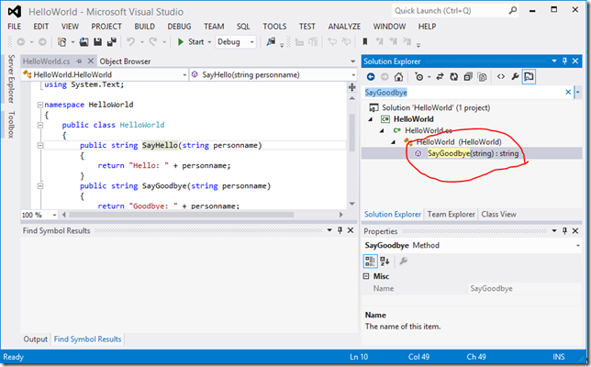
Task: Click the View Code icon in Solution Explorer
Action: click(501, 77)
